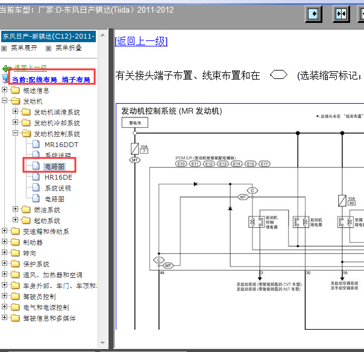Open HR16DE tree item
Screen dimensions: 364x352
pos(58,177)
